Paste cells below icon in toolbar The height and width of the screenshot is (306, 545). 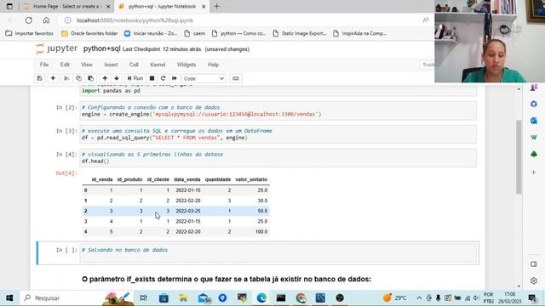[x=91, y=78]
